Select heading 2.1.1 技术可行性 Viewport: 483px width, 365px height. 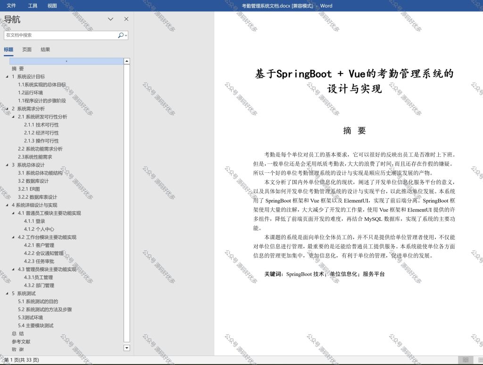(x=42, y=125)
